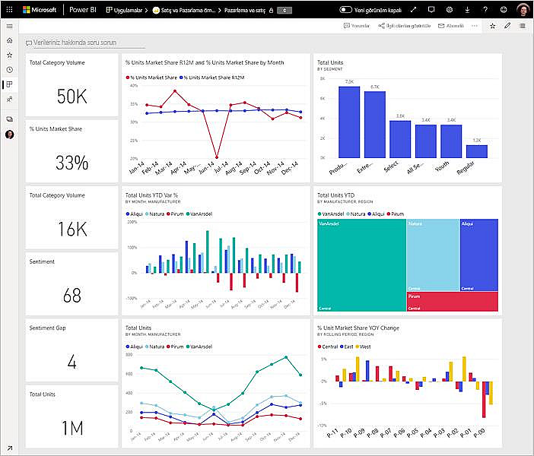Click the Total Units by segment chart title
The height and width of the screenshot is (456, 534).
point(330,62)
